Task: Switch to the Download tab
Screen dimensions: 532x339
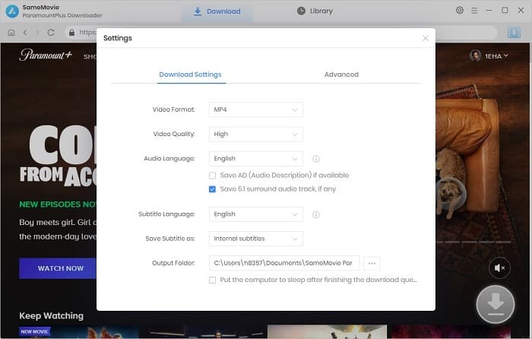Action: (217, 11)
